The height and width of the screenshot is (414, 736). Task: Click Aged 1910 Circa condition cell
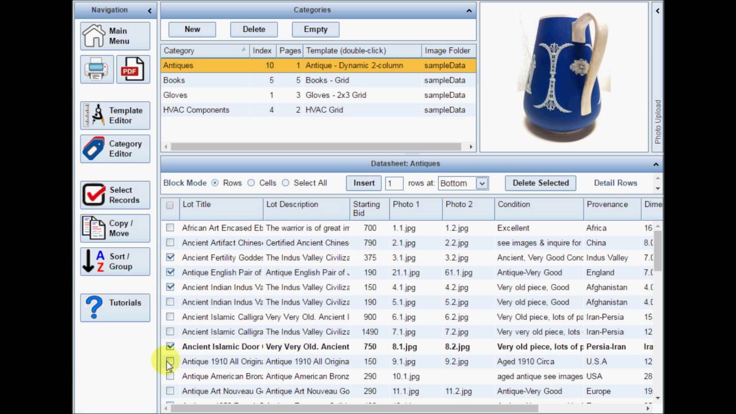pos(539,362)
